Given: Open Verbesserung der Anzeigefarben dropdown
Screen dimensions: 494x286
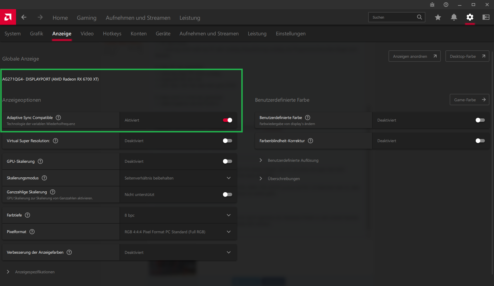Looking at the screenshot, I should tap(178, 252).
